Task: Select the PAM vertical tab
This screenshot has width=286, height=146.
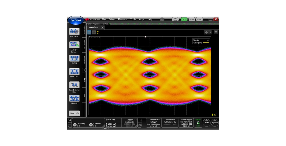Action: click(x=84, y=80)
